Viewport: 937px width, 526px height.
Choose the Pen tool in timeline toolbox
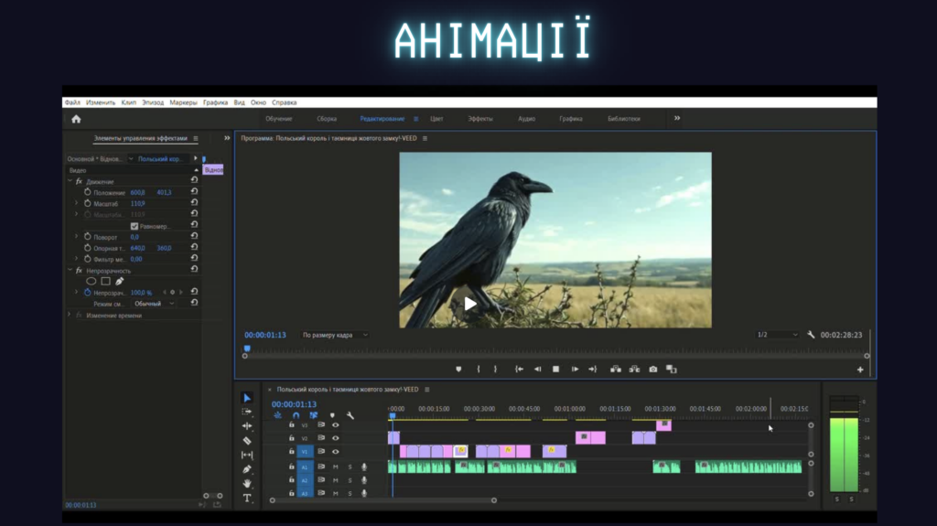[247, 469]
